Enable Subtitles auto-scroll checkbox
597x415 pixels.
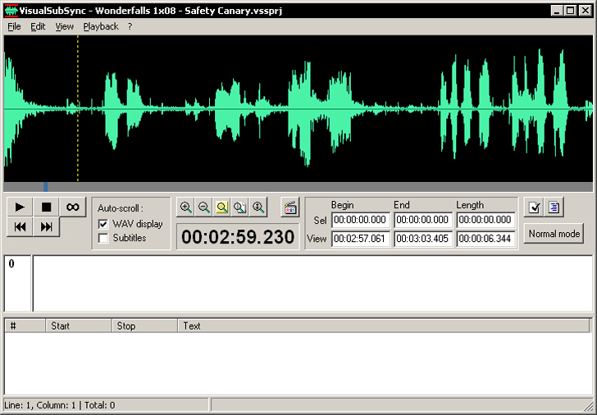[x=103, y=238]
